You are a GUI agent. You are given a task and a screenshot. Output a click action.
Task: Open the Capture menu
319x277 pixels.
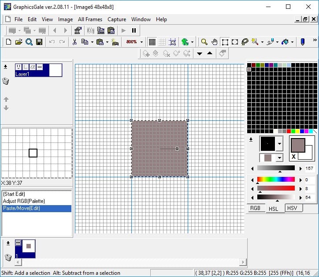click(117, 19)
